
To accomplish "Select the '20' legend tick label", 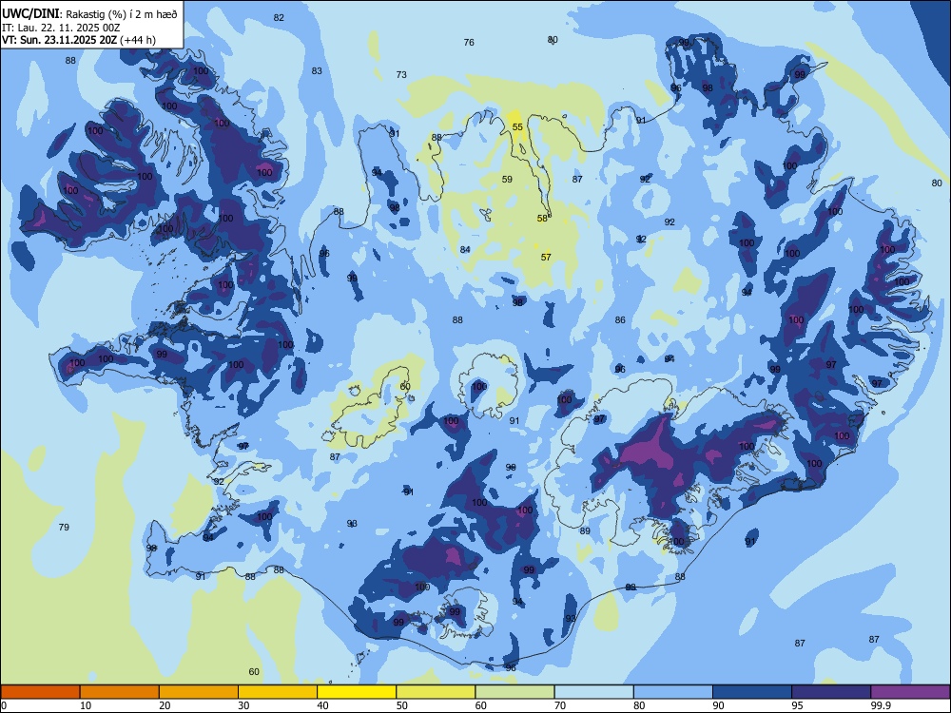I will pyautogui.click(x=165, y=705).
